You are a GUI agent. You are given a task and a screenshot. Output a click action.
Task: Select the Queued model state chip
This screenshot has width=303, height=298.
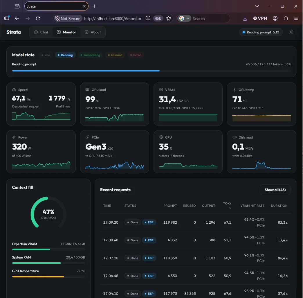(x=115, y=55)
